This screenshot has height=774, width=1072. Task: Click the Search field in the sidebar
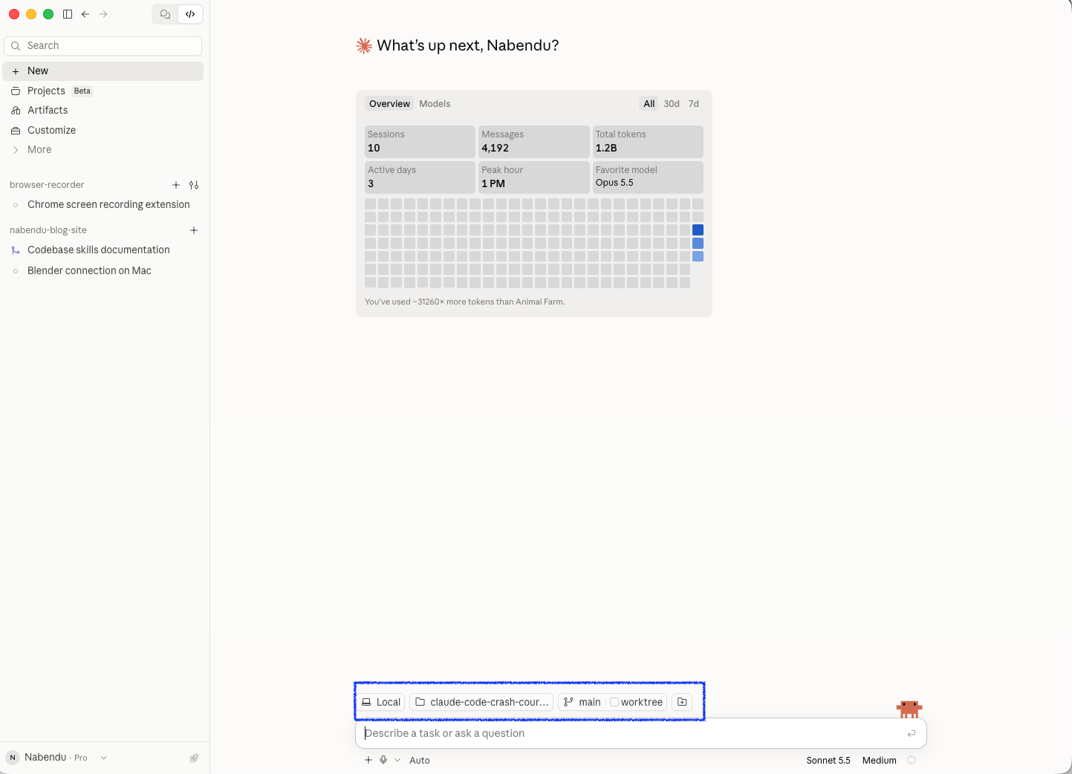(103, 46)
